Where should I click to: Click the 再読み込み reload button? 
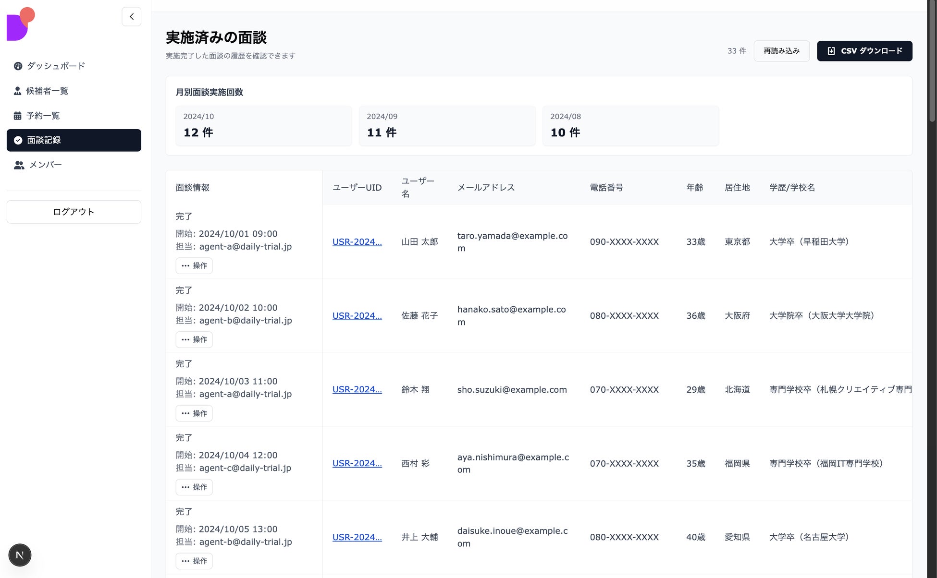[781, 51]
